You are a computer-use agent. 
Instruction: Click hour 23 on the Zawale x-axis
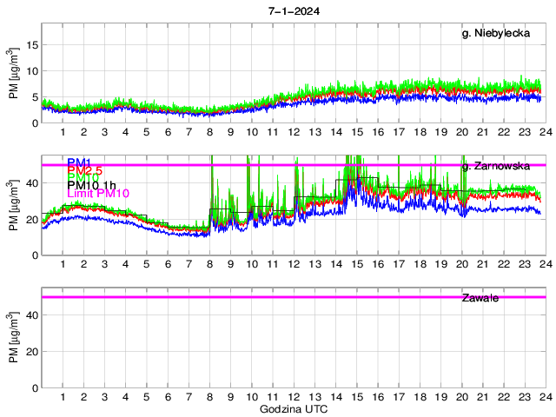(x=525, y=397)
